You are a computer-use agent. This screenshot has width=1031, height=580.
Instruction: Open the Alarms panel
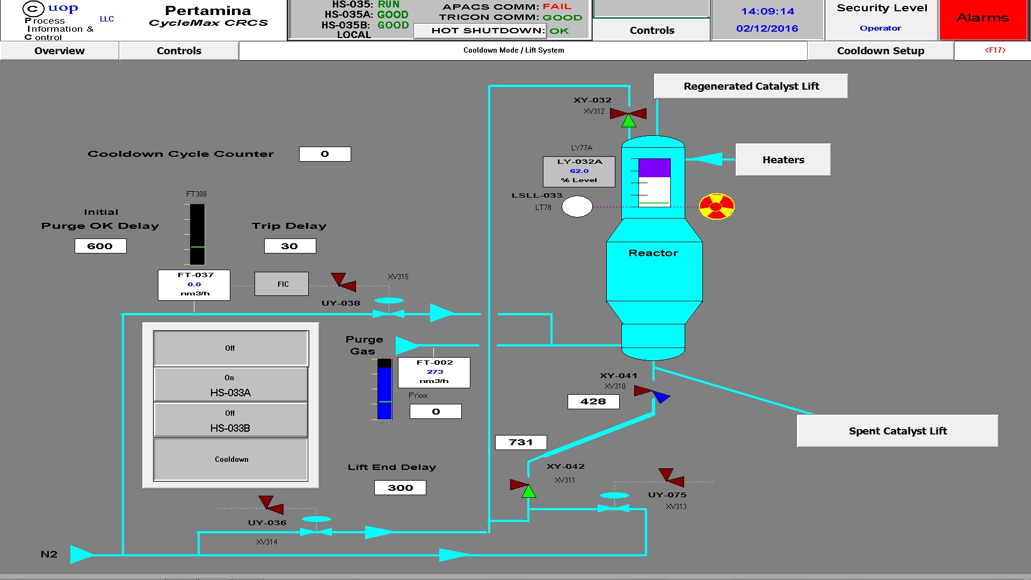983,19
